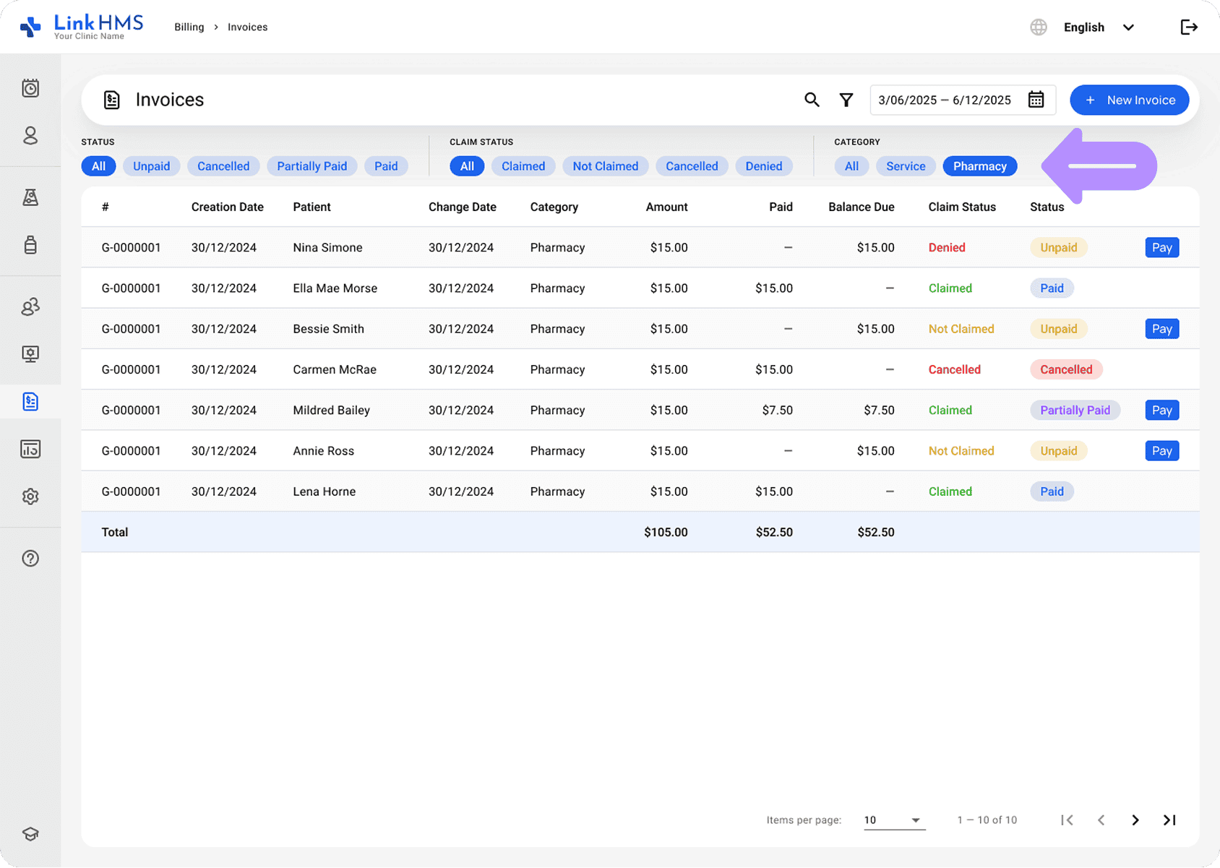Open the billing invoice icon in sidebar
Image resolution: width=1220 pixels, height=868 pixels.
(x=30, y=401)
